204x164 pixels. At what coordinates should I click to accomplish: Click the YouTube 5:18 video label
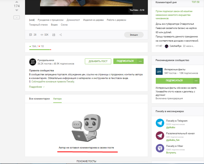click(137, 10)
